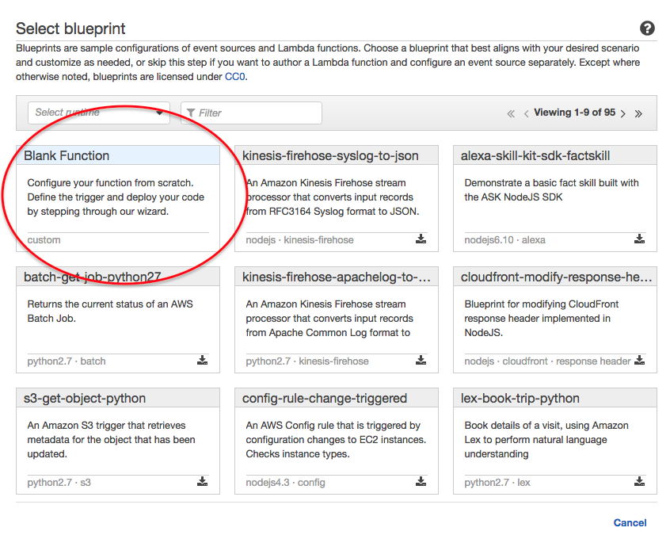Screen dimensions: 670x539
Task: Go to previous page of blueprints
Action: [x=526, y=113]
